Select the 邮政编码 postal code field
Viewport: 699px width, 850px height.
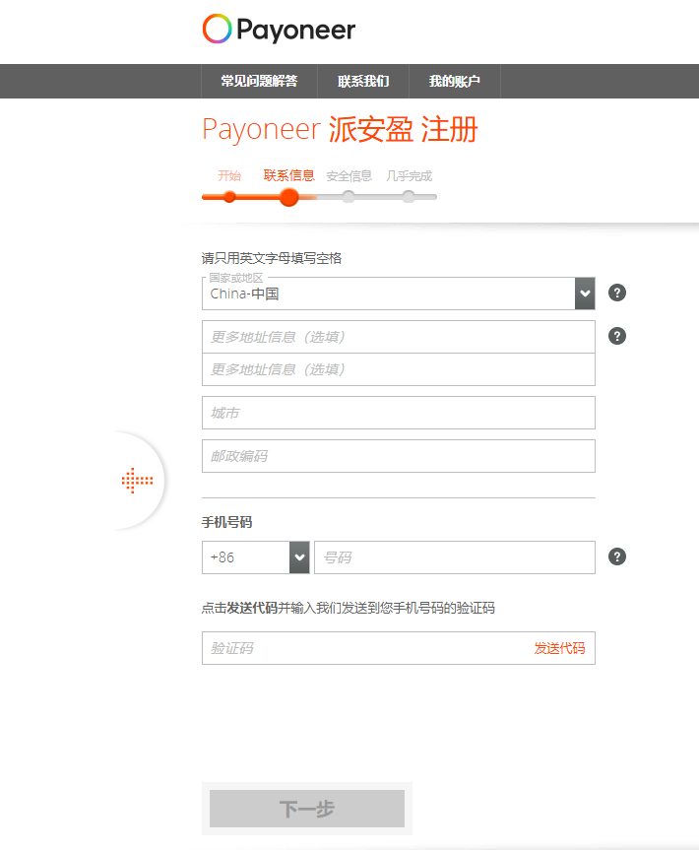pos(398,456)
